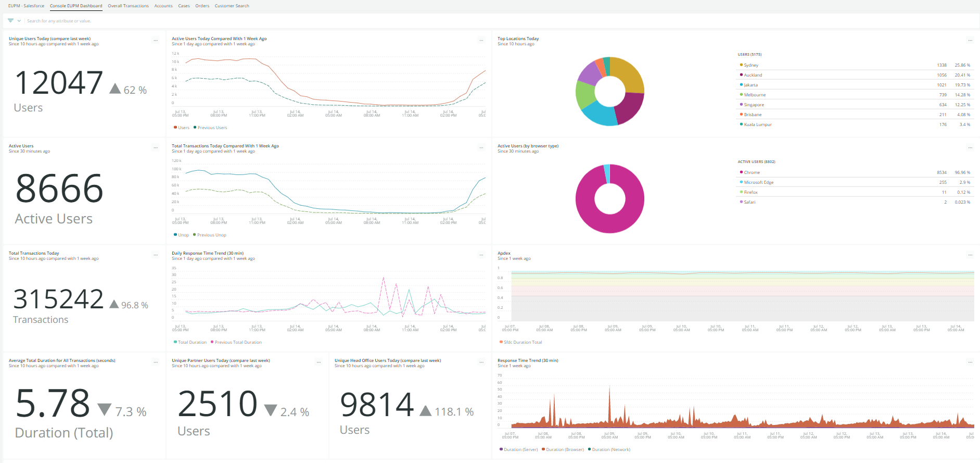
Task: Toggle Duration (Server) legend entry
Action: [519, 449]
